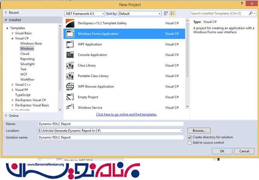
Task: Select the WPF Browser Application icon
Action: click(70, 87)
